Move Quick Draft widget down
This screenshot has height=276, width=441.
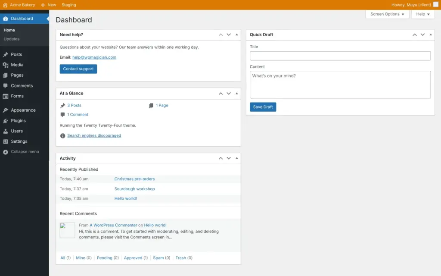coord(422,34)
